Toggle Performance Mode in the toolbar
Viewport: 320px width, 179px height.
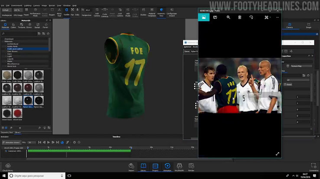(35, 12)
